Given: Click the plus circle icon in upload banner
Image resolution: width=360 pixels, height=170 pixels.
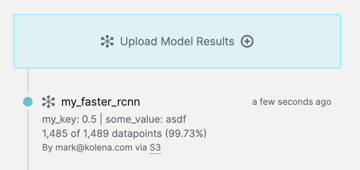Looking at the screenshot, I should tap(247, 41).
